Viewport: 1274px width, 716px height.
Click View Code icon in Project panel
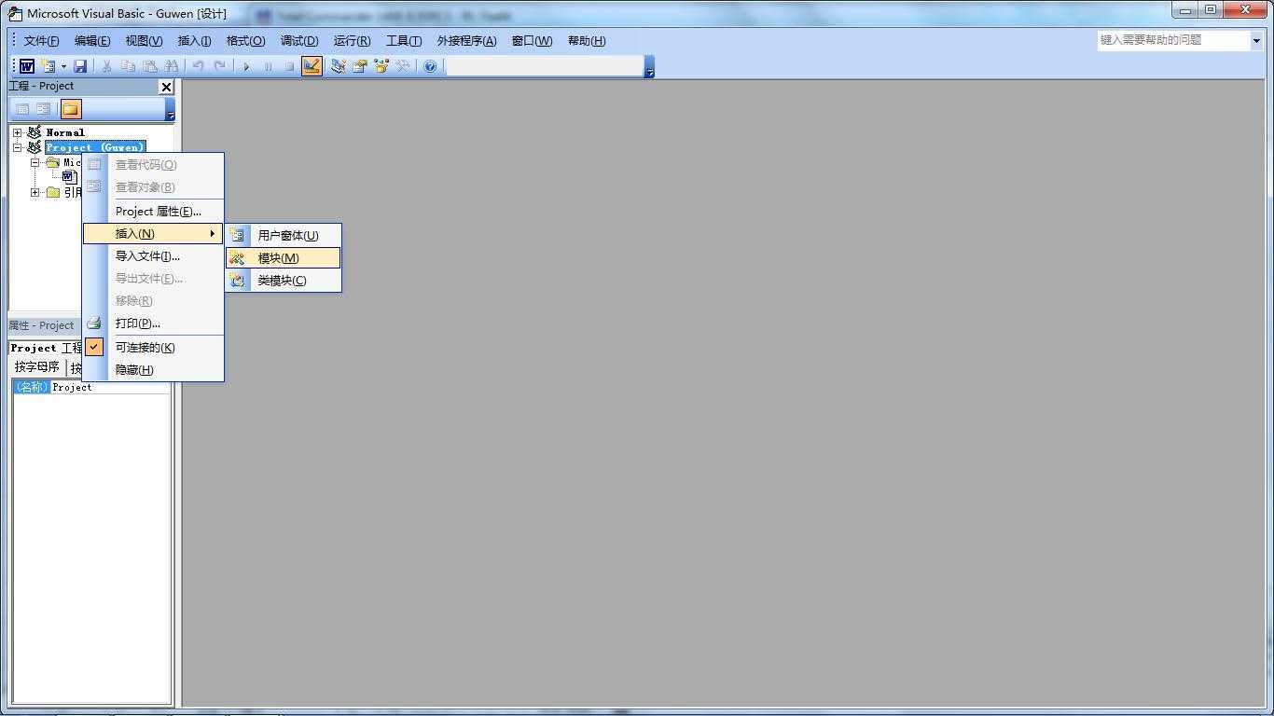tap(23, 108)
